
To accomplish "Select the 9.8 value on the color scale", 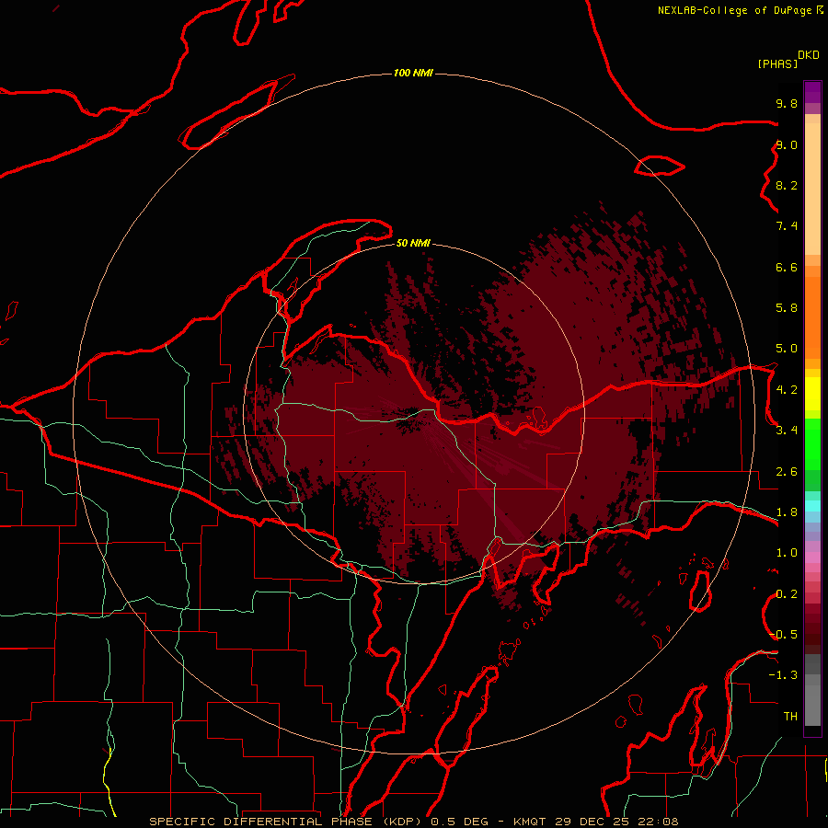I will tap(787, 103).
